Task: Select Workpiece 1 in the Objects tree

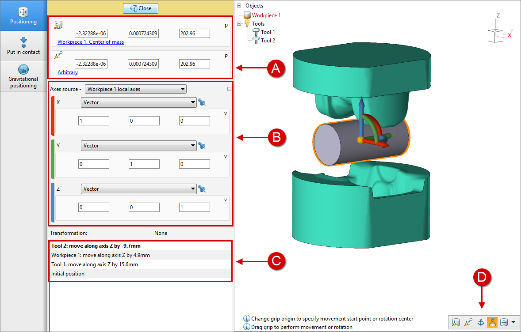Action: click(x=266, y=15)
